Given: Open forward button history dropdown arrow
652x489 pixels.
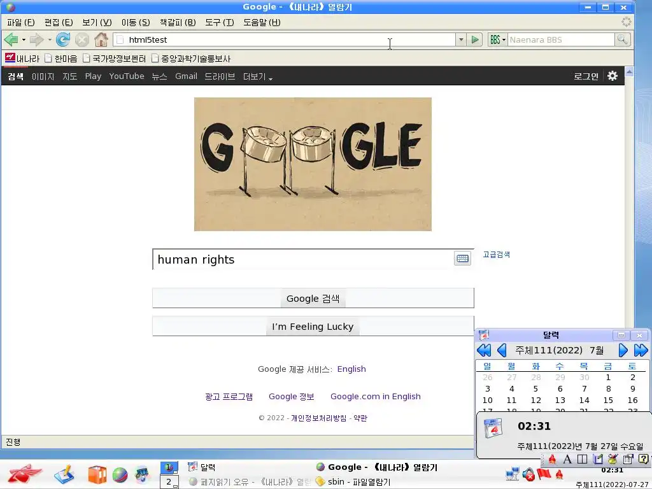Looking at the screenshot, I should click(x=50, y=40).
